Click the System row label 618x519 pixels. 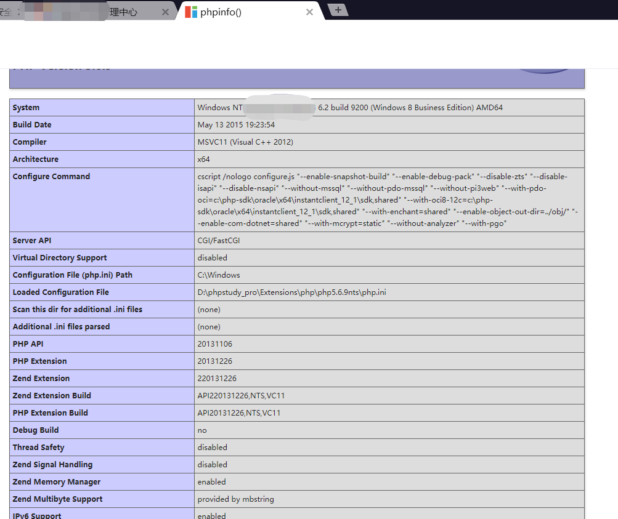26,108
